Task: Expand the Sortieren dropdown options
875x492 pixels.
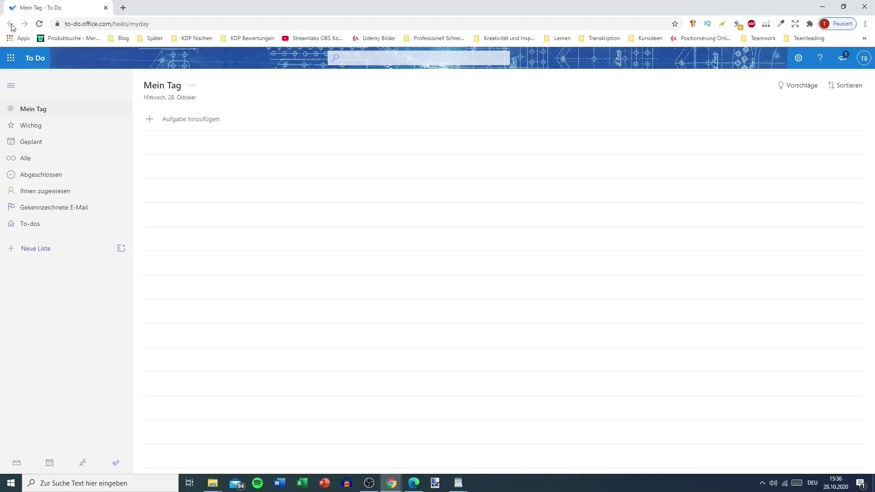Action: [845, 85]
